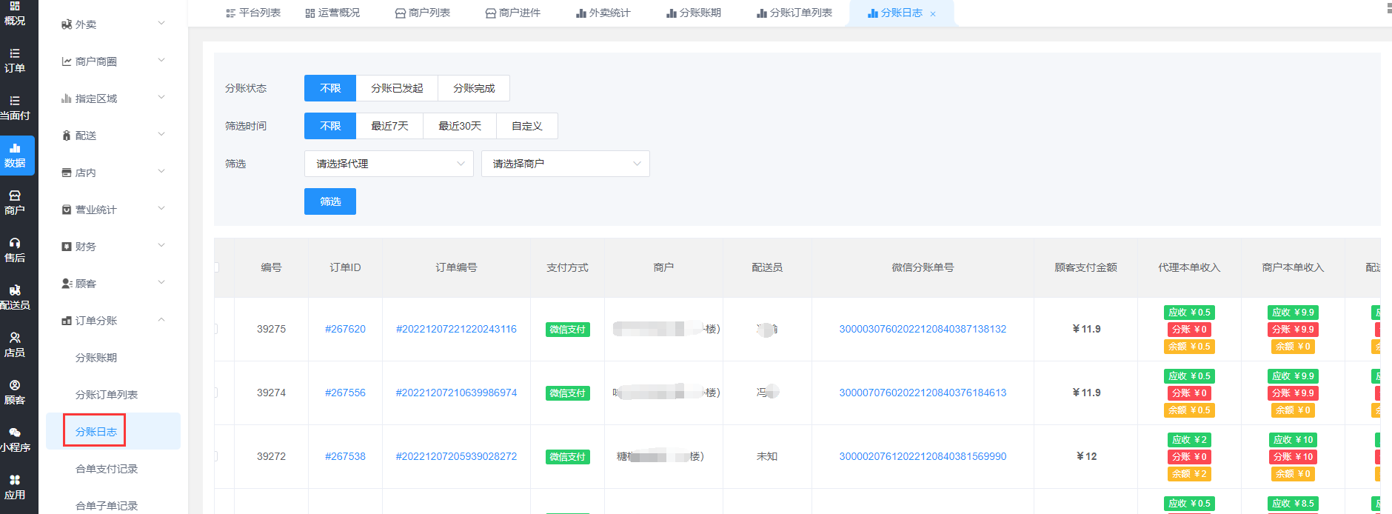Expand the 配送 sidebar menu

tap(161, 135)
